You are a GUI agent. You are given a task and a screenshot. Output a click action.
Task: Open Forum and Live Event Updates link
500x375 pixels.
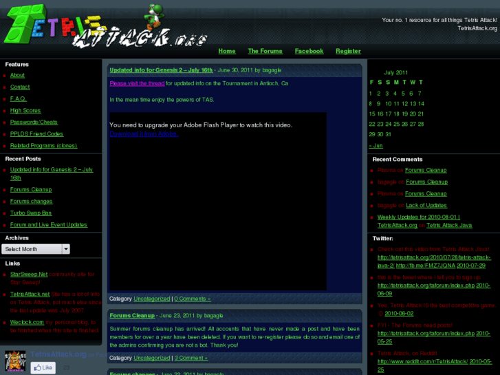click(x=48, y=225)
